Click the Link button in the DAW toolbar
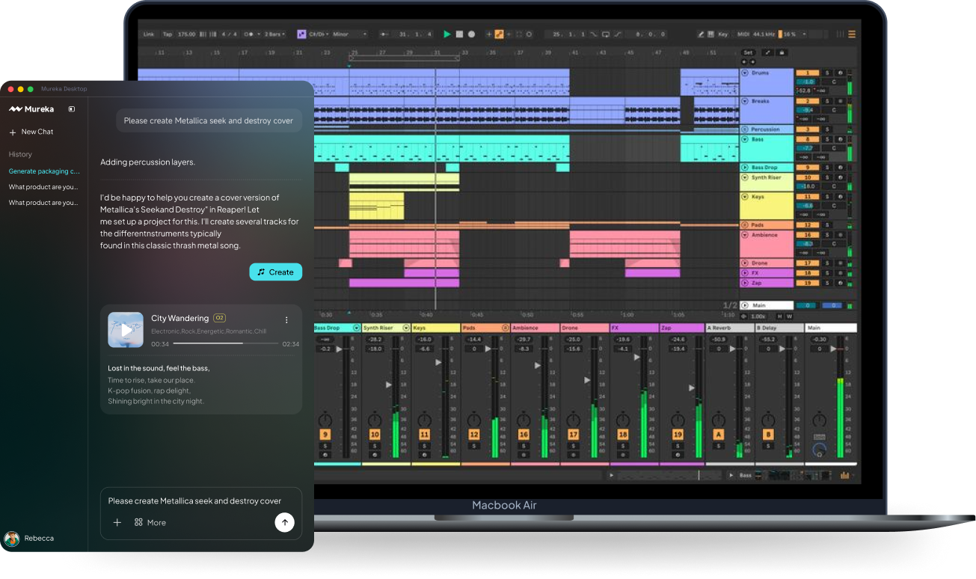The height and width of the screenshot is (579, 976). click(149, 34)
